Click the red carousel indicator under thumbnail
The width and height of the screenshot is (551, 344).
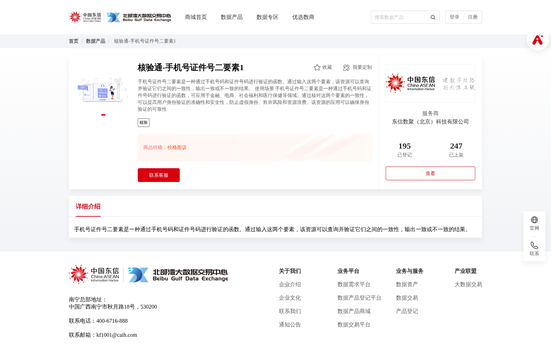[103, 115]
